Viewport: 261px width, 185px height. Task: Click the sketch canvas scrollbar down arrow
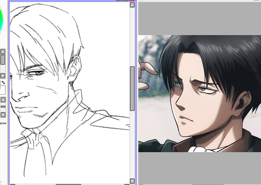point(132,181)
